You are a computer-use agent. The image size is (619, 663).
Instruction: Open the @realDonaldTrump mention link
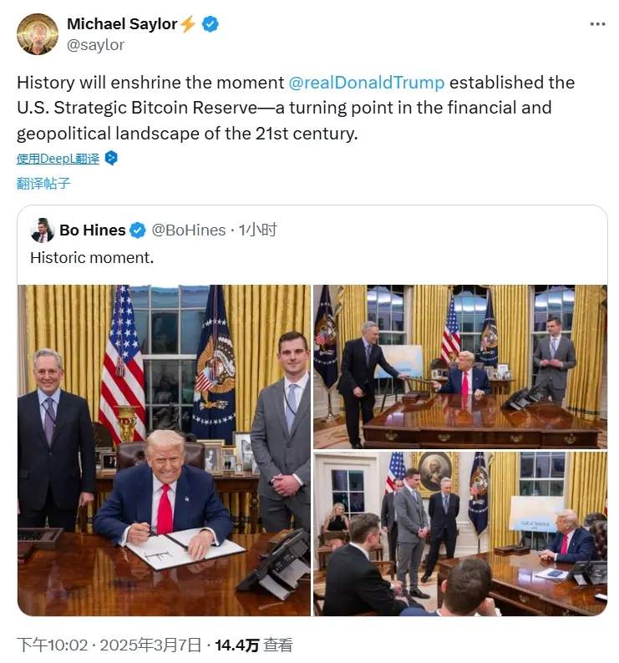coord(367,83)
